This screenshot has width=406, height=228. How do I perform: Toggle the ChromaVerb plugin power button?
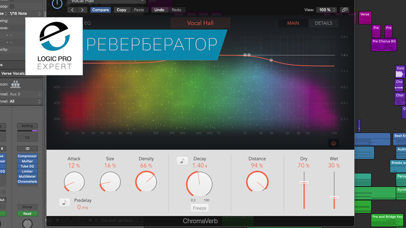tap(57, 4)
